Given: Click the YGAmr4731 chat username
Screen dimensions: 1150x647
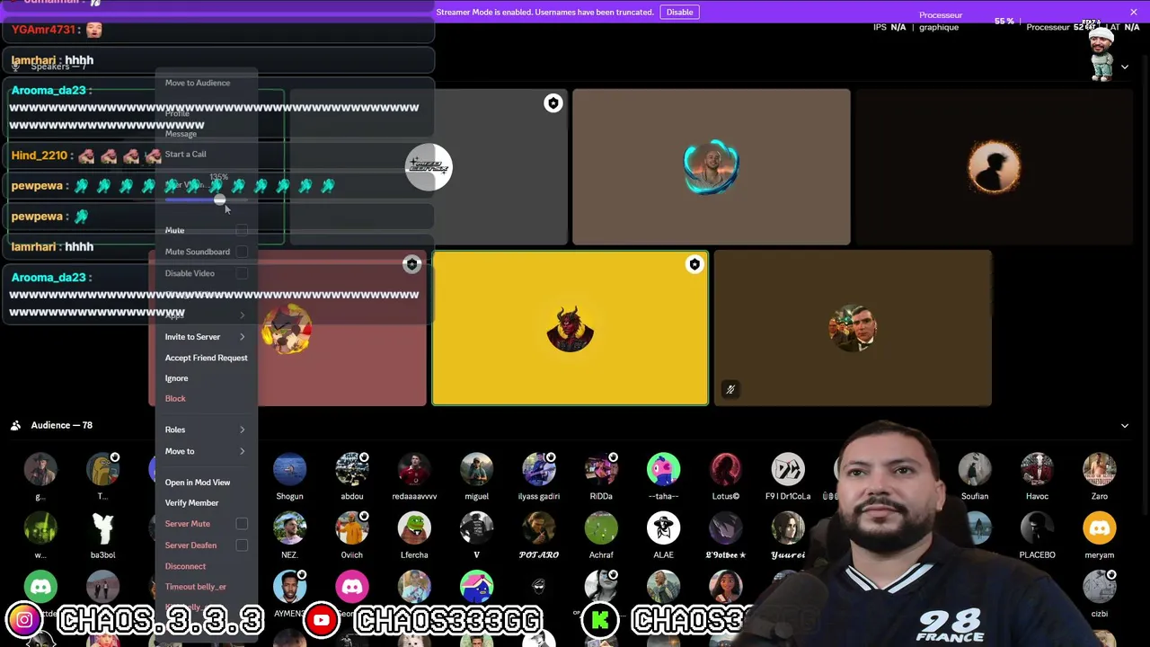Looking at the screenshot, I should [43, 30].
